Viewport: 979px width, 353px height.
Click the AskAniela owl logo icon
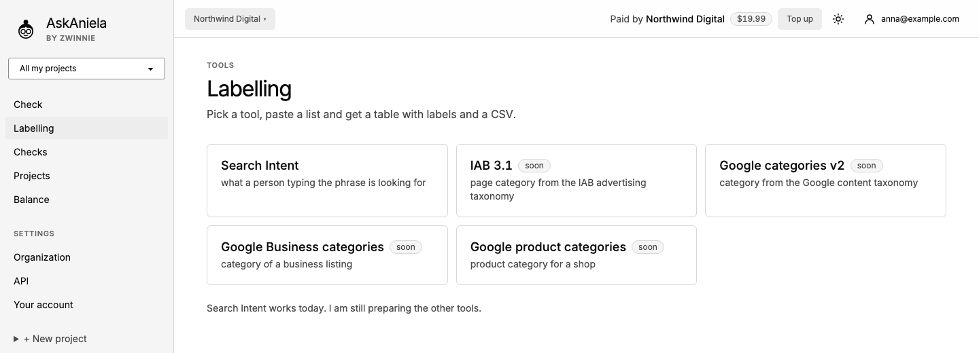pos(25,29)
